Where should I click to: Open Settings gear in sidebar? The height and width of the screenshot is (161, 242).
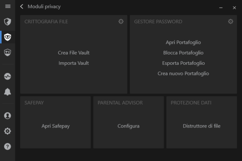[8, 131]
